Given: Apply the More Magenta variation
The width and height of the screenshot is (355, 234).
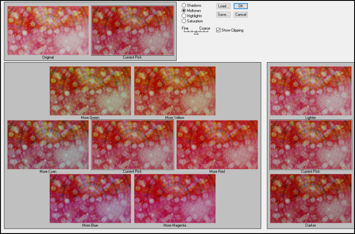Looking at the screenshot, I should tap(175, 198).
